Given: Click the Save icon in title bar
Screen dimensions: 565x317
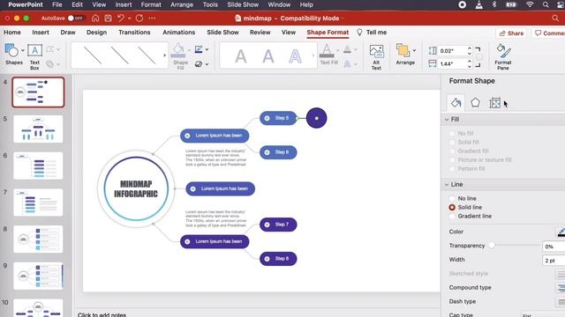Looking at the screenshot, I should [x=108, y=18].
